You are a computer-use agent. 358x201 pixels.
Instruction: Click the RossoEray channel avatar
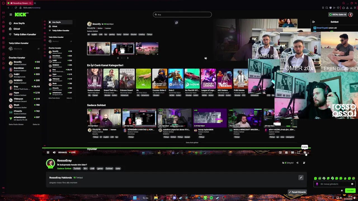(x=50, y=163)
